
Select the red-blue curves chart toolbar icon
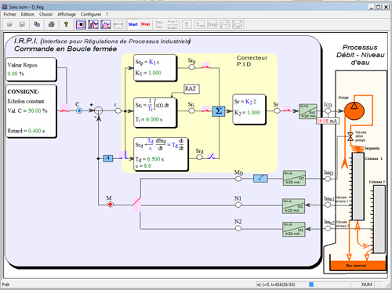(93, 24)
